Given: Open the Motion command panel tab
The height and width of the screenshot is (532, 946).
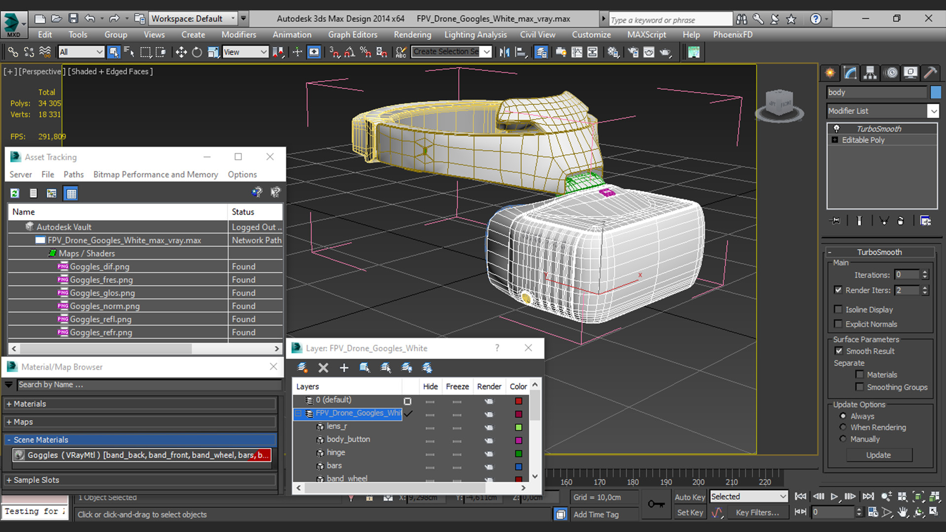Looking at the screenshot, I should click(891, 73).
